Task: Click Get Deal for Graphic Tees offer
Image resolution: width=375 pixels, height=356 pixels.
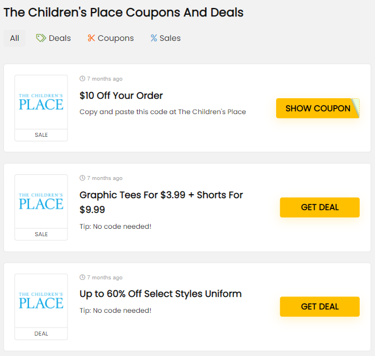Action: [319, 207]
